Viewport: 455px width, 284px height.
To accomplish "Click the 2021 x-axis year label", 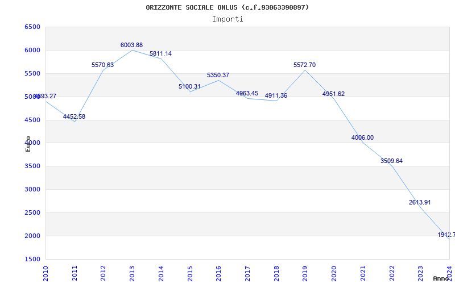I will point(363,273).
